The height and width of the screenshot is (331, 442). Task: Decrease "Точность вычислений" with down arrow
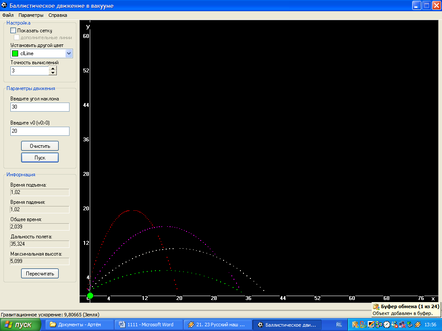click(x=53, y=72)
